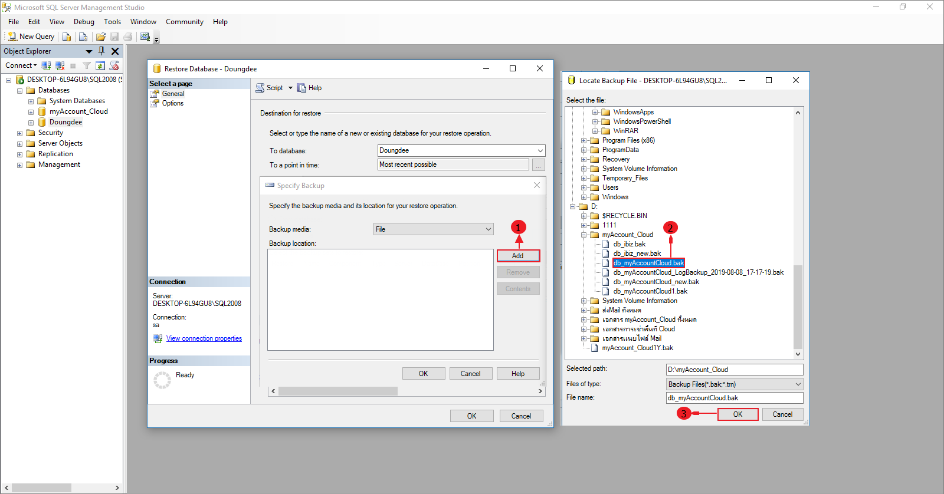
Task: Click the Stop icon in Object Explorer
Action: [73, 66]
